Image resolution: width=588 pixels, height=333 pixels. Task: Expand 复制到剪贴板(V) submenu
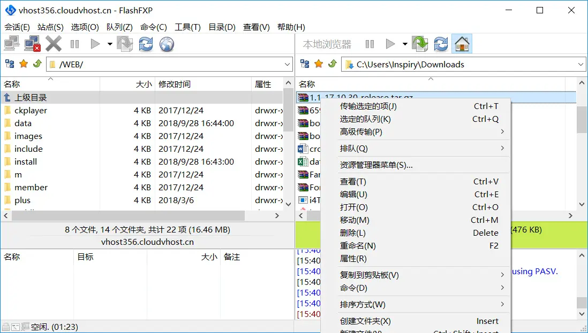[x=416, y=275]
